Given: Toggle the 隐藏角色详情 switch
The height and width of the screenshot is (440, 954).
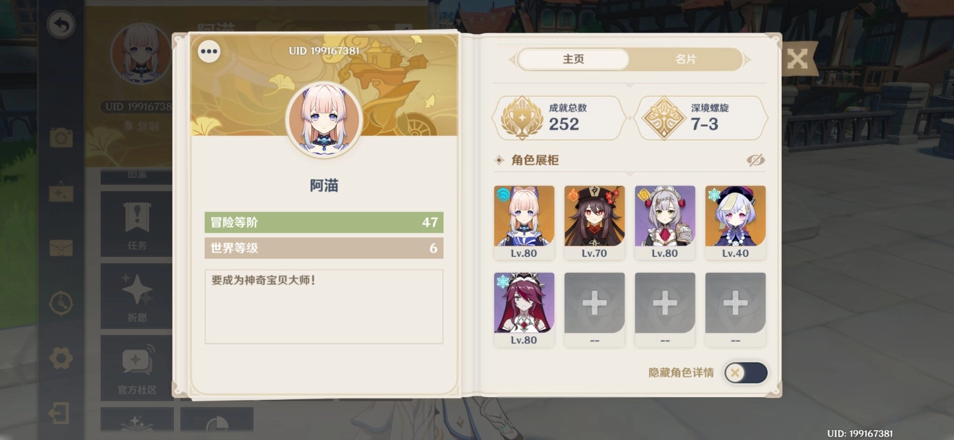Looking at the screenshot, I should point(746,373).
